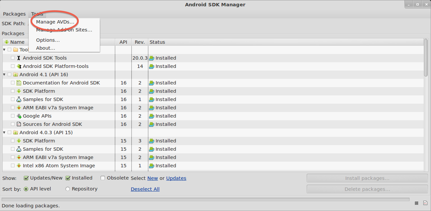This screenshot has height=211, width=431.
Task: Click the Documentation for Android SDK icon
Action: [19, 83]
